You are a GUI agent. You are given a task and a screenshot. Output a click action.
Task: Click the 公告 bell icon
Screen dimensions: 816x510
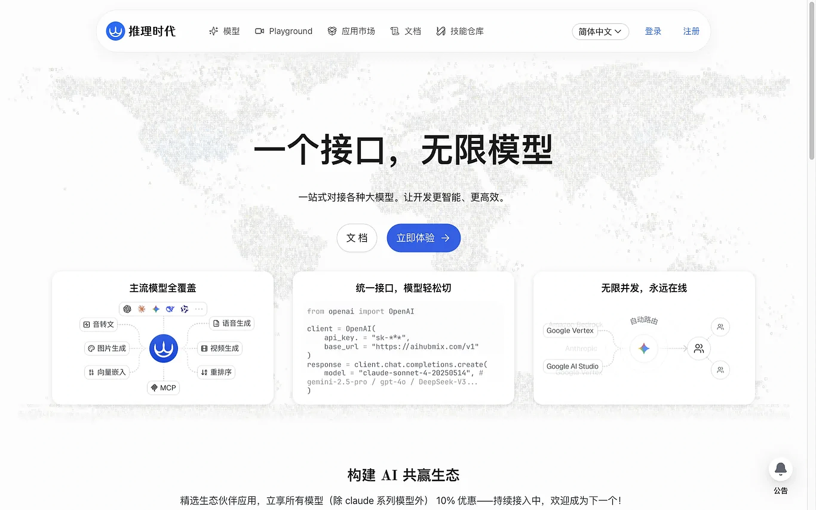click(x=780, y=469)
